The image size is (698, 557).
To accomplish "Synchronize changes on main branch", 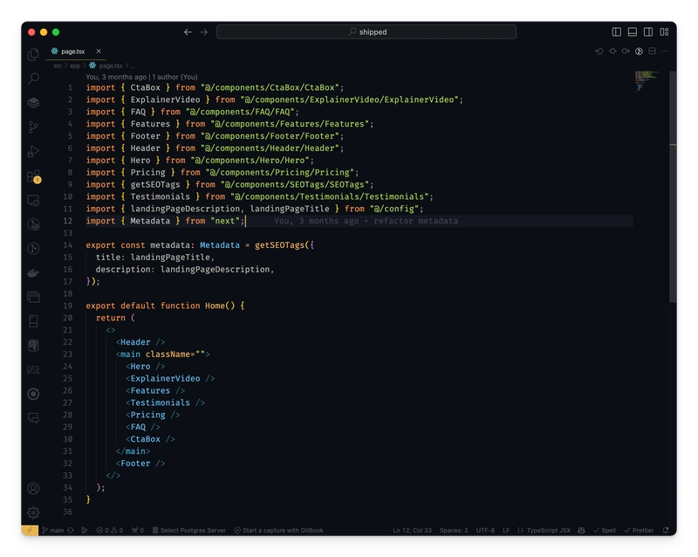I will click(x=71, y=530).
